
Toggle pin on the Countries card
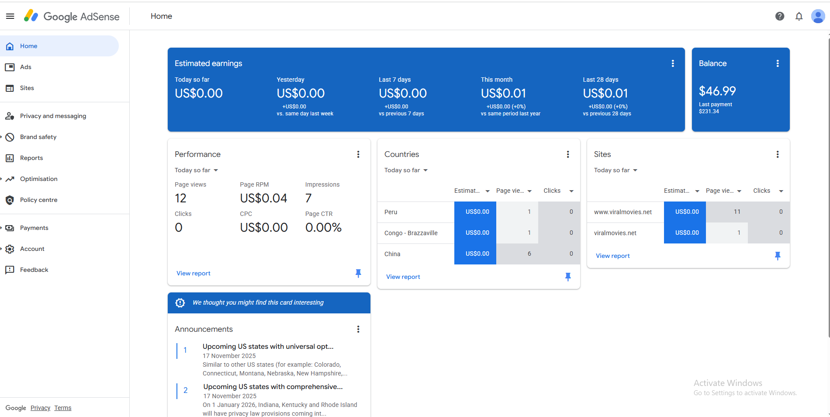pos(568,277)
